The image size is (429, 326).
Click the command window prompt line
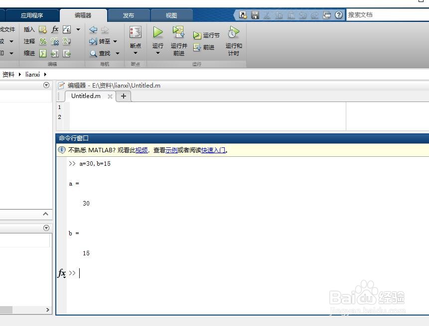[248, 273]
